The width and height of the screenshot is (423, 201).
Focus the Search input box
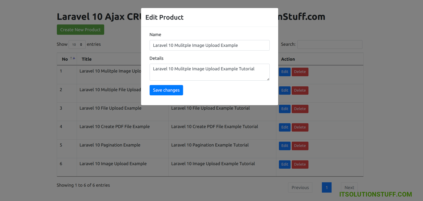click(330, 45)
